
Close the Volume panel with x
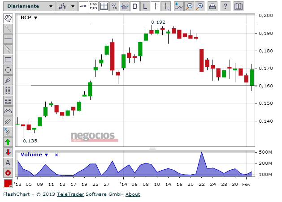56,155
